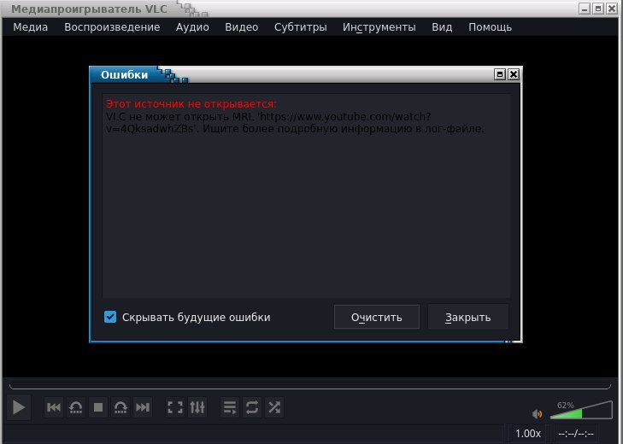Toggle loop repeat mode

252,407
